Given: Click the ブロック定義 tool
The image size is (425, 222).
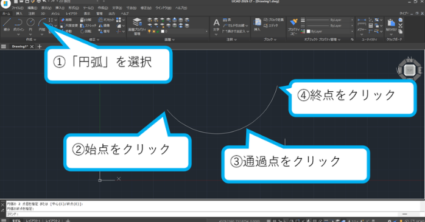Looking at the screenshot, I should [x=273, y=20].
